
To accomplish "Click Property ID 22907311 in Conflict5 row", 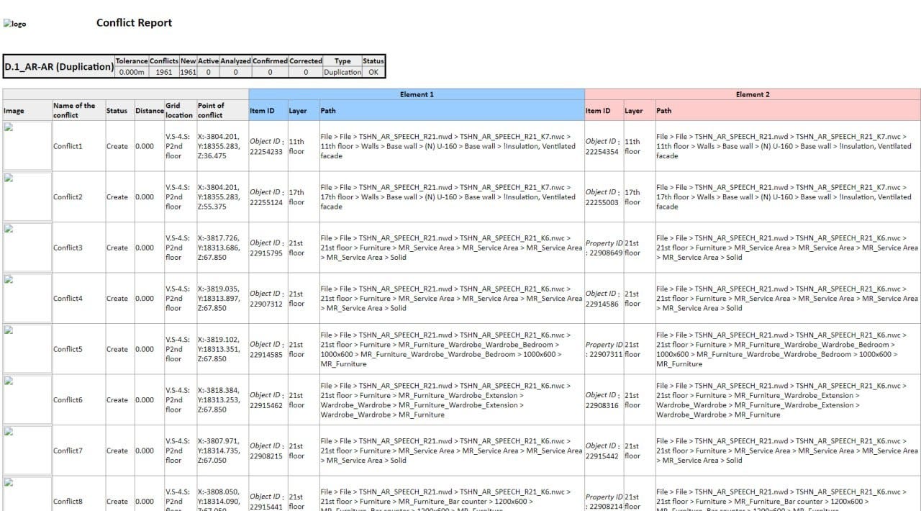I will click(x=604, y=349).
